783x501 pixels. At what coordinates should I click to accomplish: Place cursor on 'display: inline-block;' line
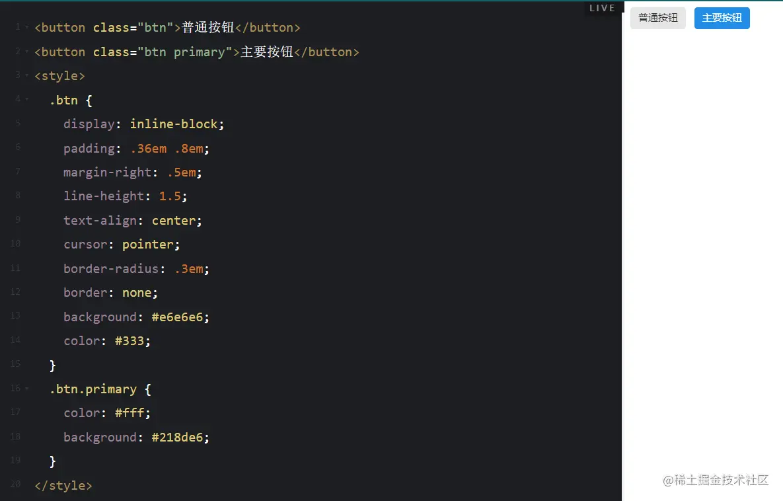144,124
